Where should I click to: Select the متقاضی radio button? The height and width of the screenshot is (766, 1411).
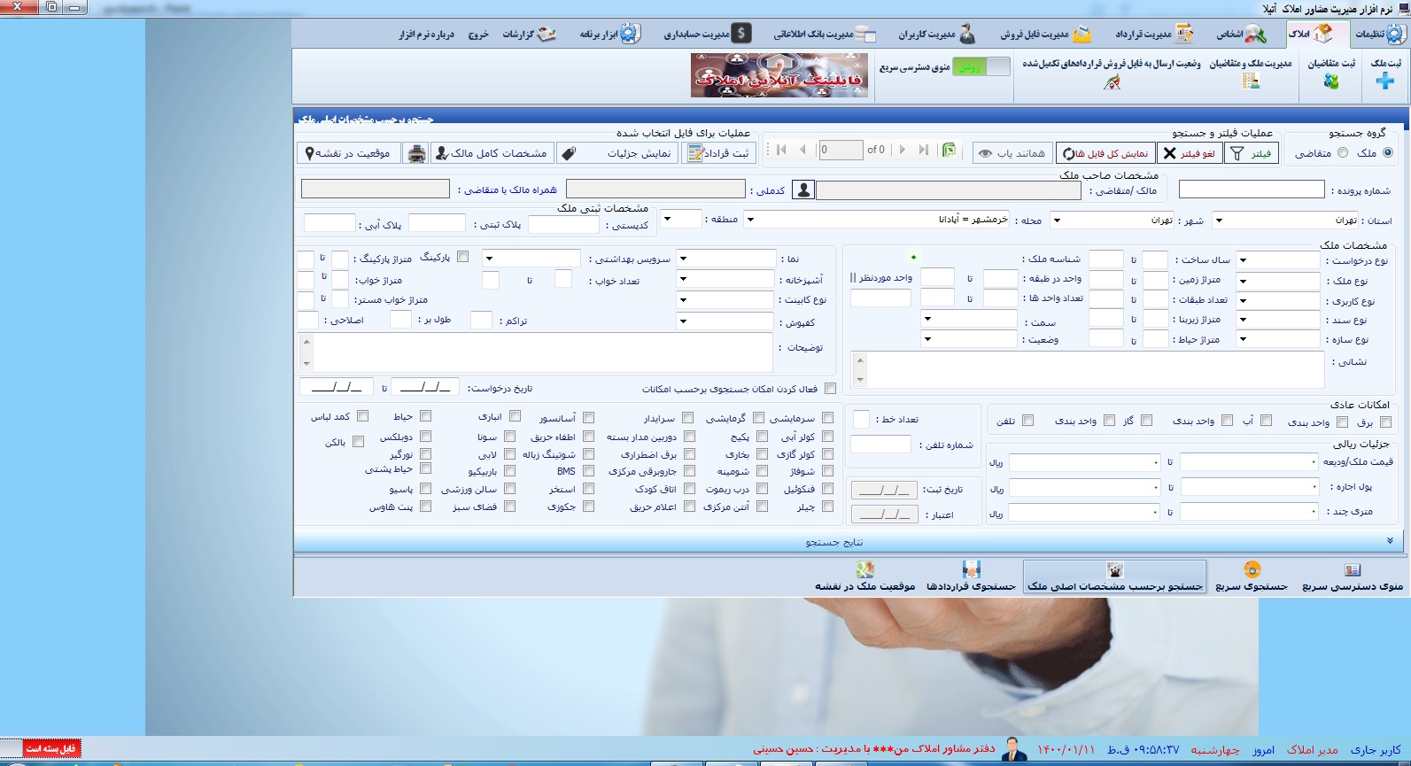[x=1343, y=152]
